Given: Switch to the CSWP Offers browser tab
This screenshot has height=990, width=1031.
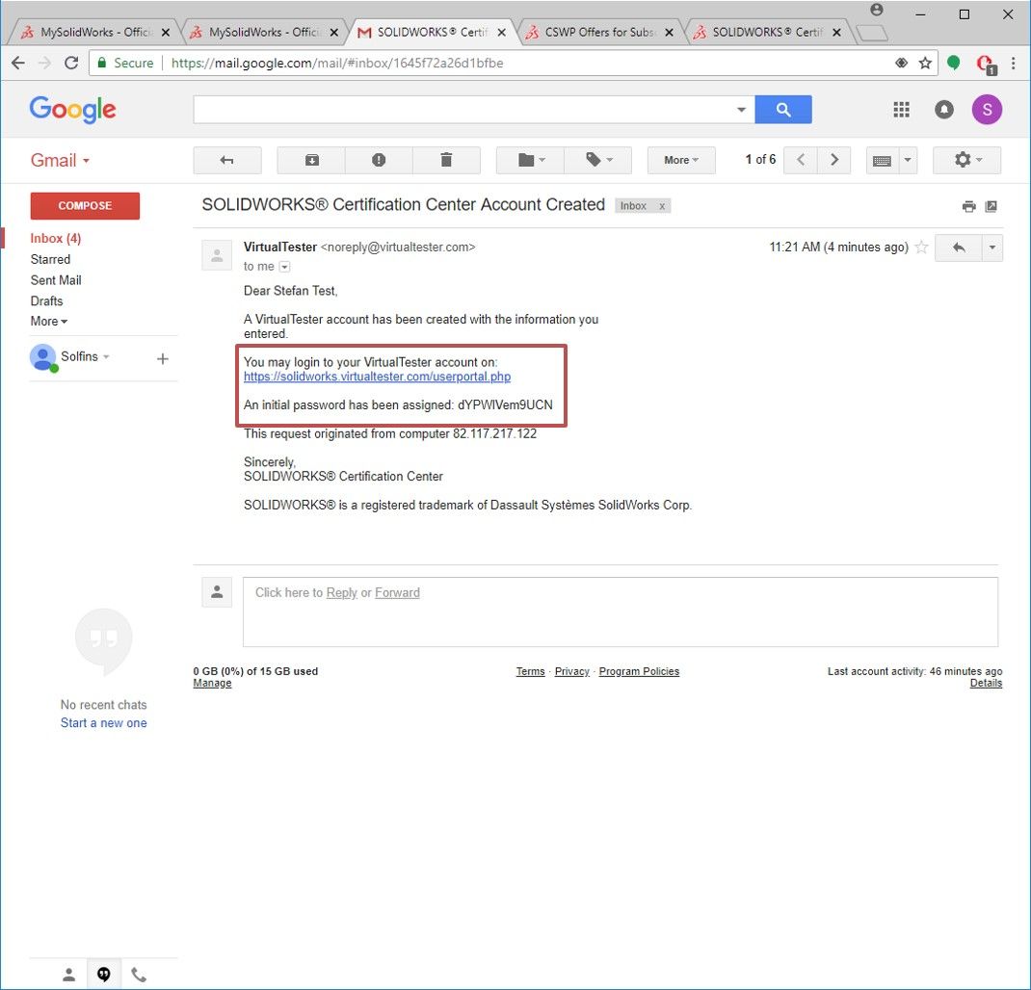Looking at the screenshot, I should point(597,31).
